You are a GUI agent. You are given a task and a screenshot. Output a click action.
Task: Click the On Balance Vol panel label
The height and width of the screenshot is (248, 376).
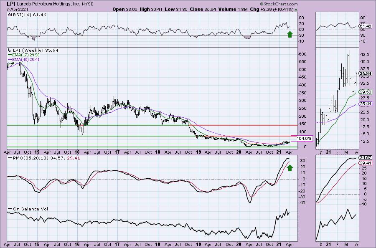click(30, 209)
